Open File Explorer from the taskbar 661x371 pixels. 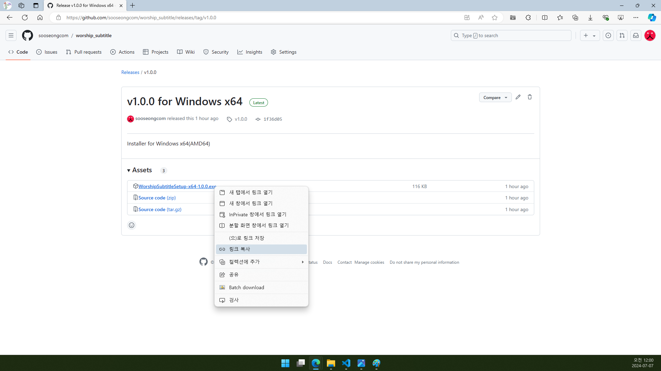pos(331,363)
